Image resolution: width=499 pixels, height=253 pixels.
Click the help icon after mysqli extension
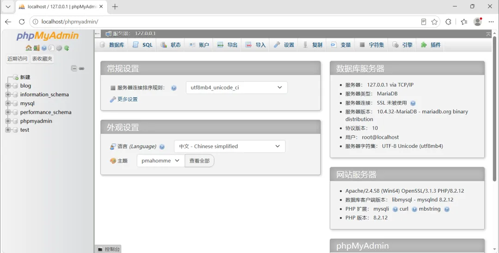pyautogui.click(x=395, y=209)
